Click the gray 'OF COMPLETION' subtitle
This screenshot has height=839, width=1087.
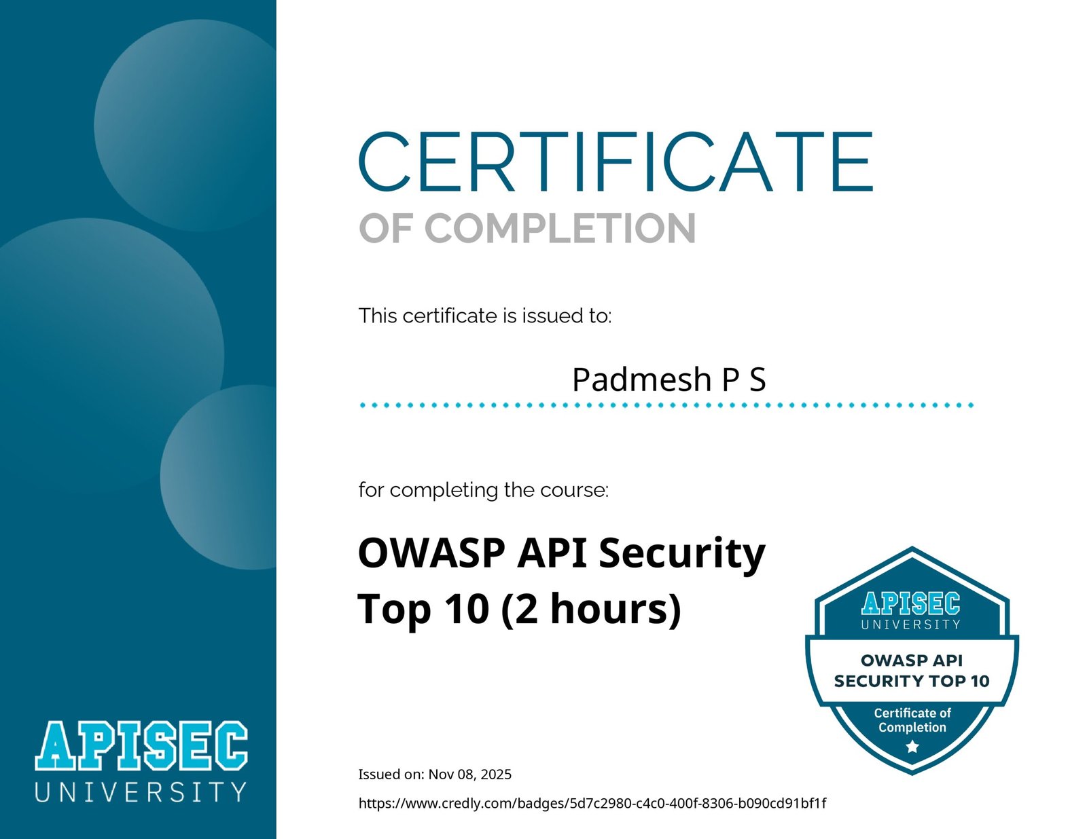click(527, 229)
